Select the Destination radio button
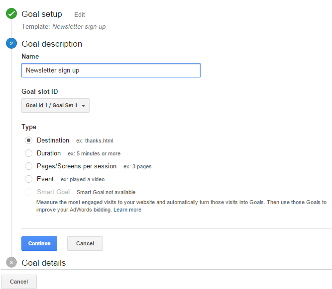Viewport: 332px width, 289px height. (28, 140)
